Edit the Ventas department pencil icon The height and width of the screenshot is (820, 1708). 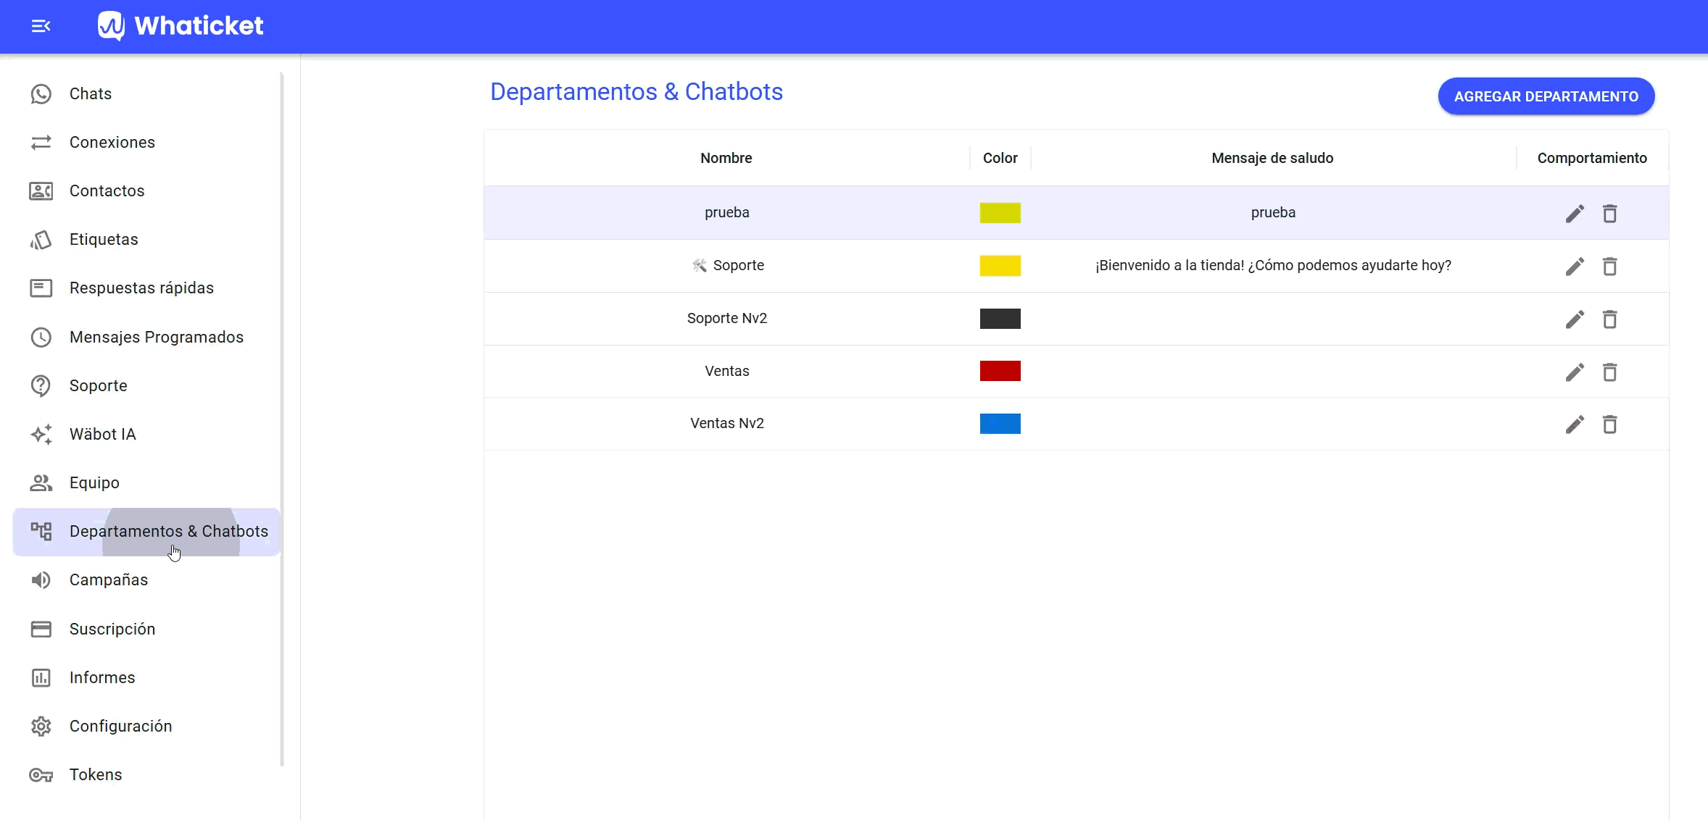coord(1575,372)
